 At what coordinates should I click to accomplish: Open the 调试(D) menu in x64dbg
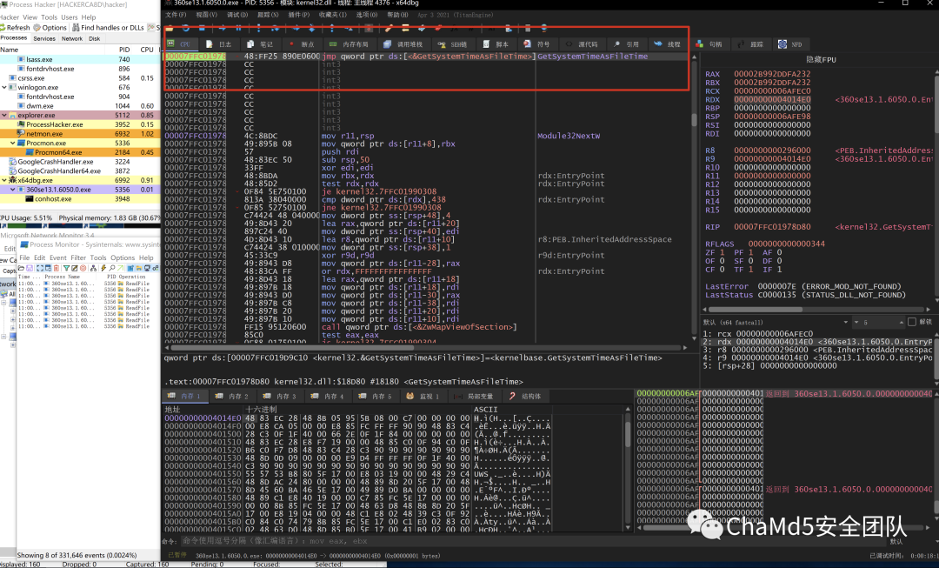click(237, 15)
